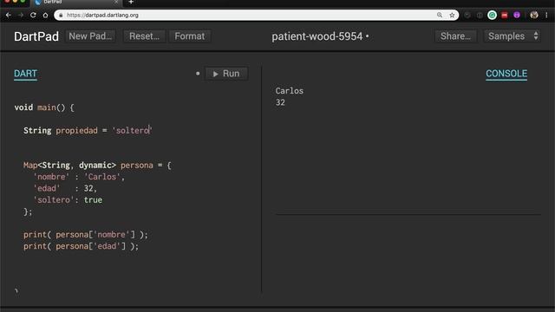This screenshot has height=312, width=555.
Task: Click the print persona['nombre'] line
Action: tap(86, 235)
